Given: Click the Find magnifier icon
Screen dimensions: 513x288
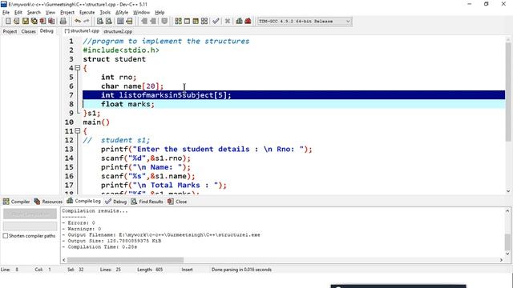Looking at the screenshot, I should [x=99, y=22].
